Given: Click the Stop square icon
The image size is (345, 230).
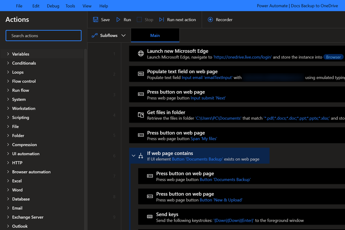Looking at the screenshot, I should (x=139, y=20).
